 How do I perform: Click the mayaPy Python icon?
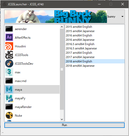(x=9, y=98)
